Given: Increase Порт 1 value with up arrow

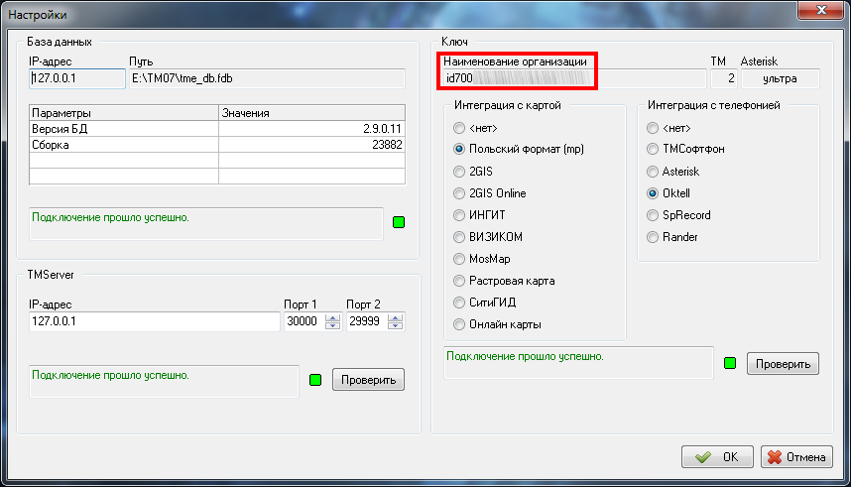Looking at the screenshot, I should 332,317.
